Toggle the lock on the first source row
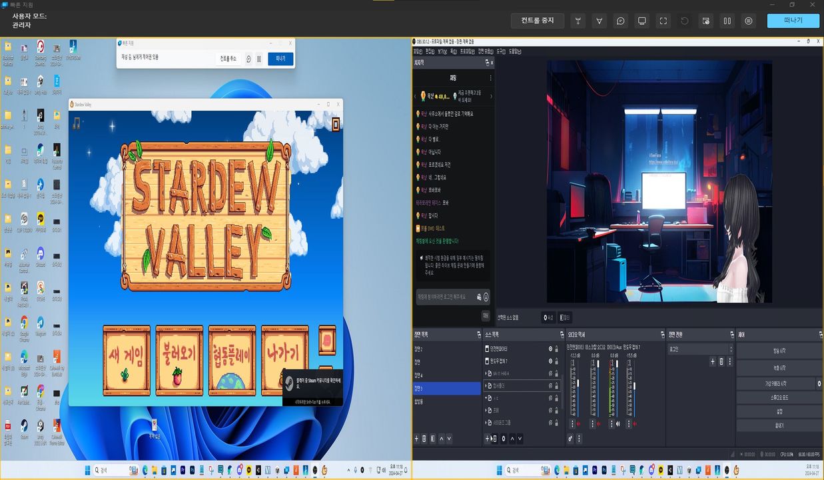This screenshot has width=824, height=480. (x=556, y=349)
